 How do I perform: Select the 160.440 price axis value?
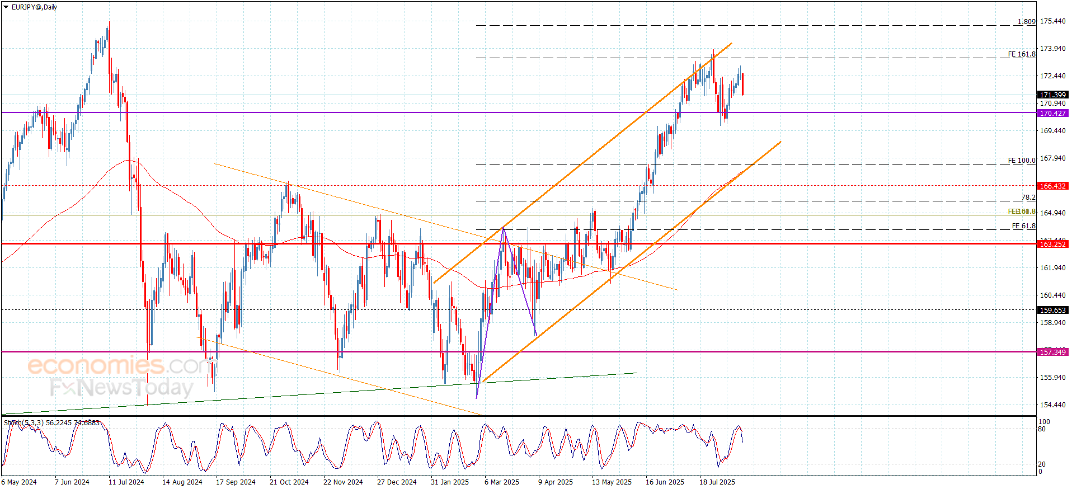1052,295
